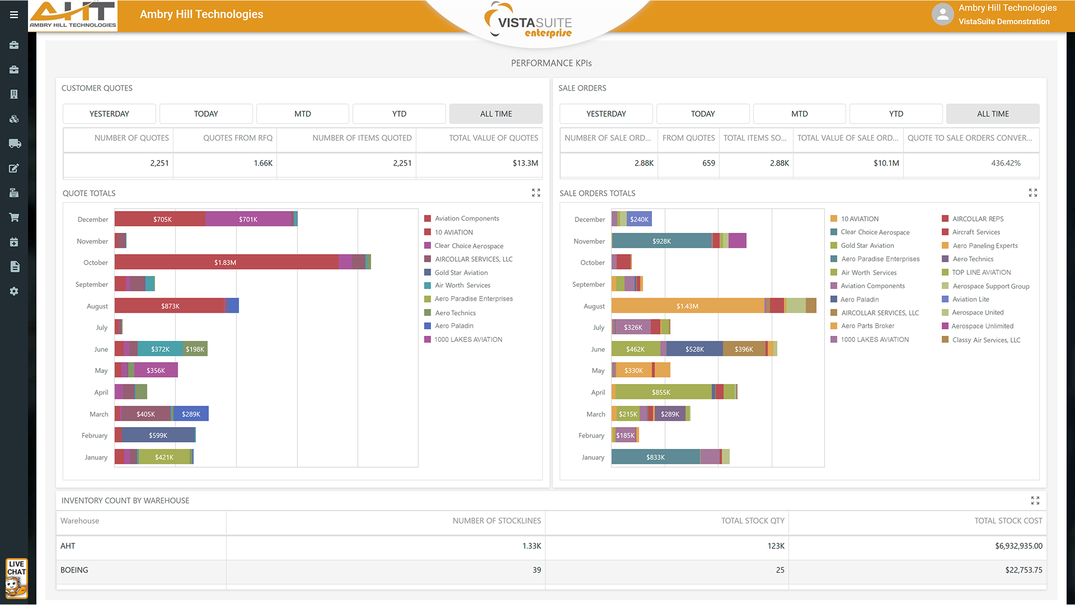Screen dimensions: 1075x605
Task: Click the truck shipping icon
Action: (15, 144)
